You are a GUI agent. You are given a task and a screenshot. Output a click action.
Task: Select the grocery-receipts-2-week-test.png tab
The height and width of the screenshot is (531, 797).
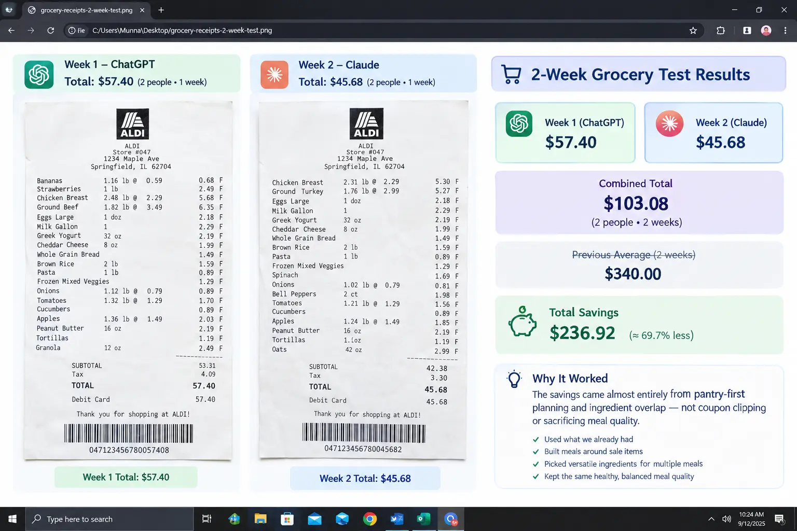[x=86, y=10]
